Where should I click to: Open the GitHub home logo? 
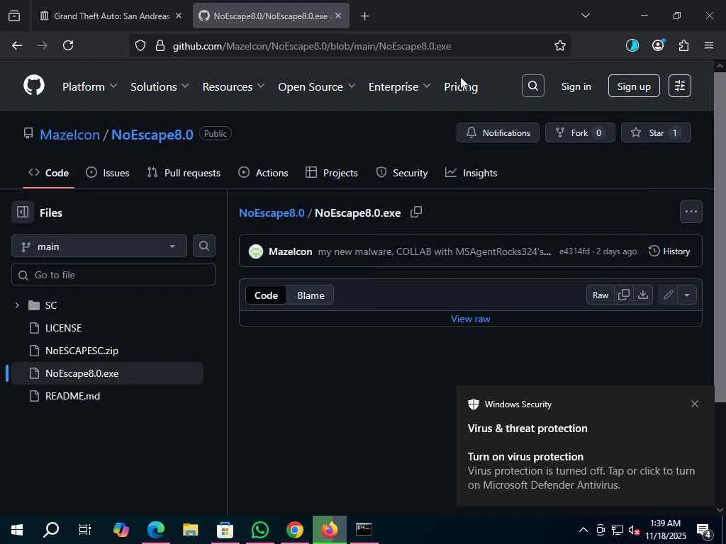pos(34,86)
